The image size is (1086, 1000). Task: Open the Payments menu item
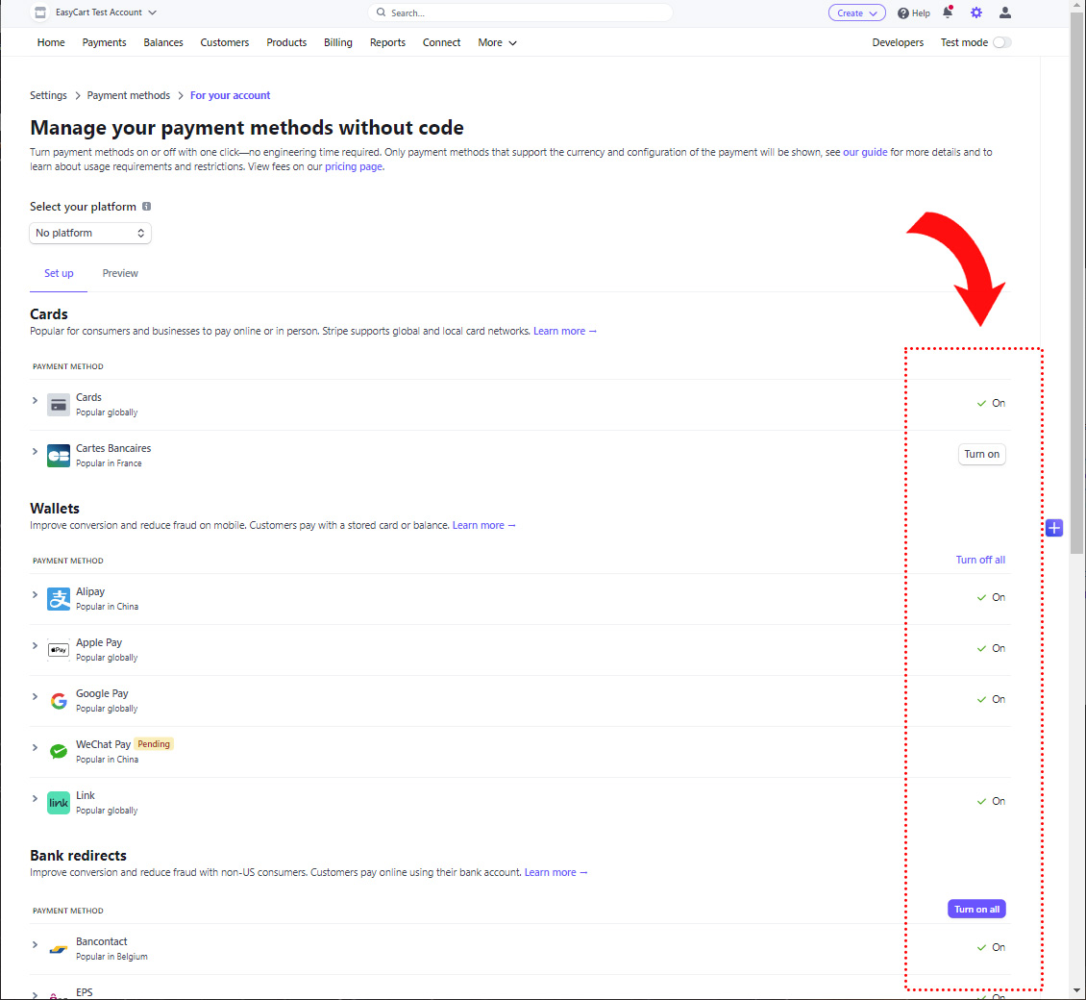(x=104, y=42)
